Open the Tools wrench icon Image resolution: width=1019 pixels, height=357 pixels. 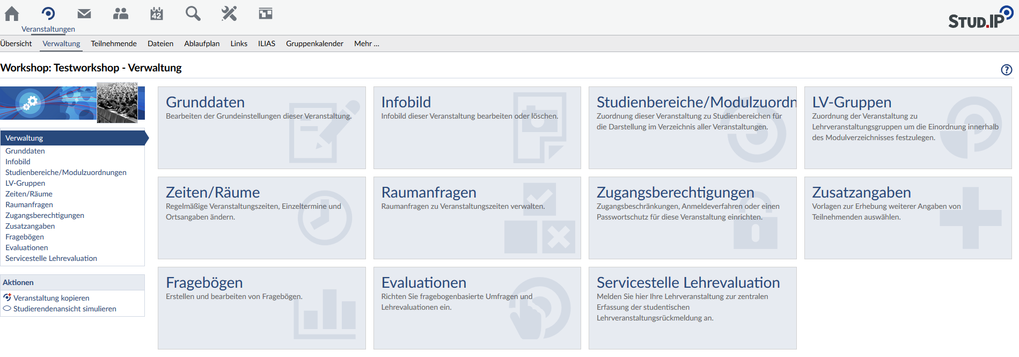click(x=229, y=13)
